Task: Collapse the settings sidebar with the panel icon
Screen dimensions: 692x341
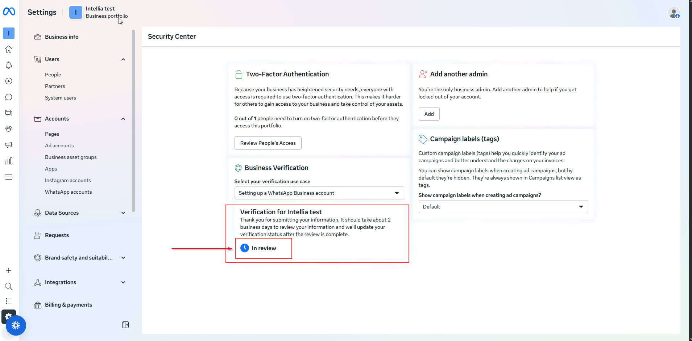Action: click(125, 325)
